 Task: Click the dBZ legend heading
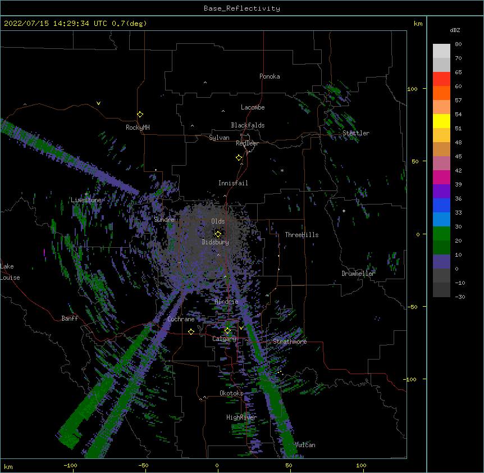(455, 30)
